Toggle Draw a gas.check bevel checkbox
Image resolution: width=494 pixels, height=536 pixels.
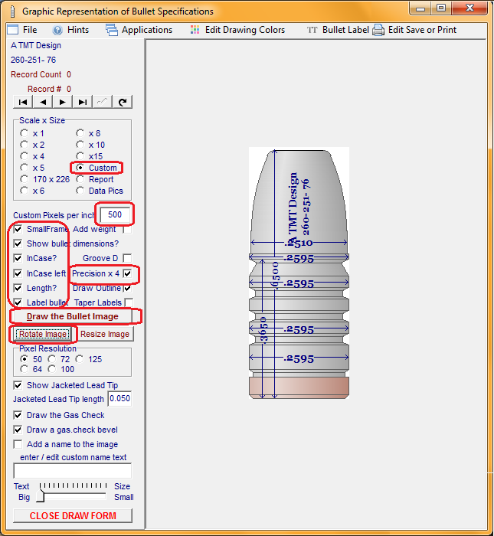coord(18,430)
